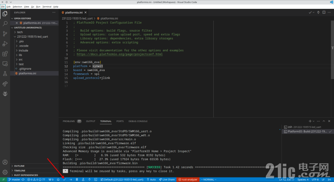Close platformio.ini in Open Editors list
Viewport: 334px width, 182px height.
16,23
